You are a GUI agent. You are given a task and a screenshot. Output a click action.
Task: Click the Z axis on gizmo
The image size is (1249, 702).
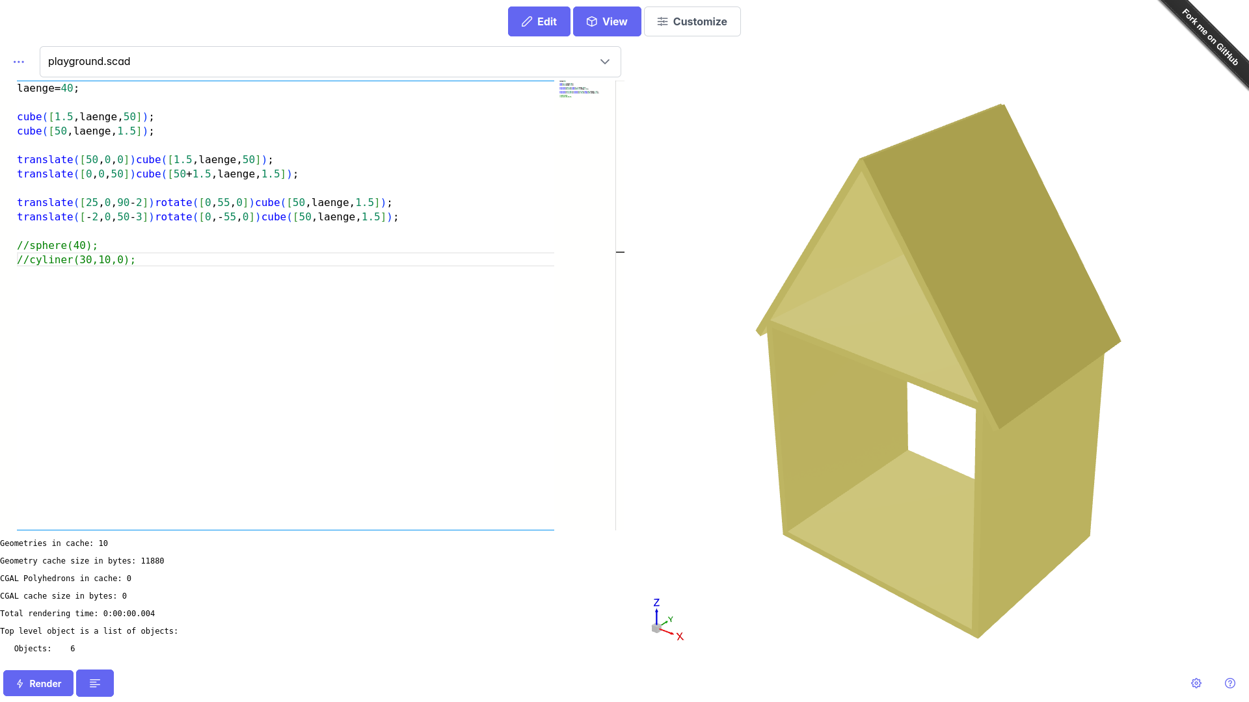click(656, 603)
